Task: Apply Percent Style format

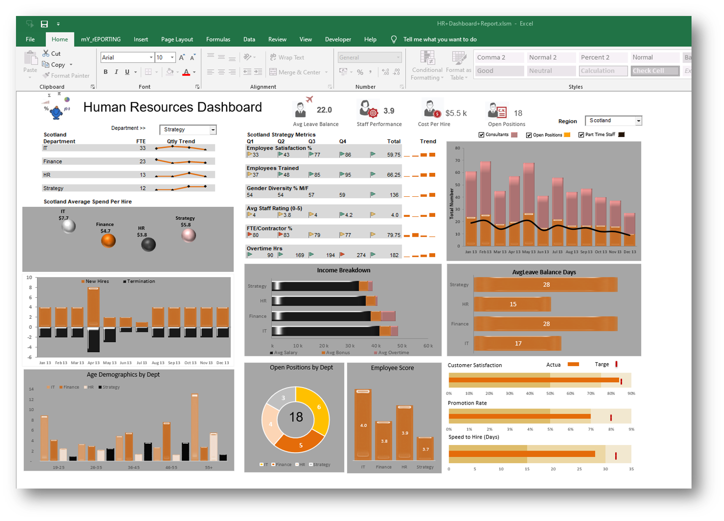Action: (360, 72)
